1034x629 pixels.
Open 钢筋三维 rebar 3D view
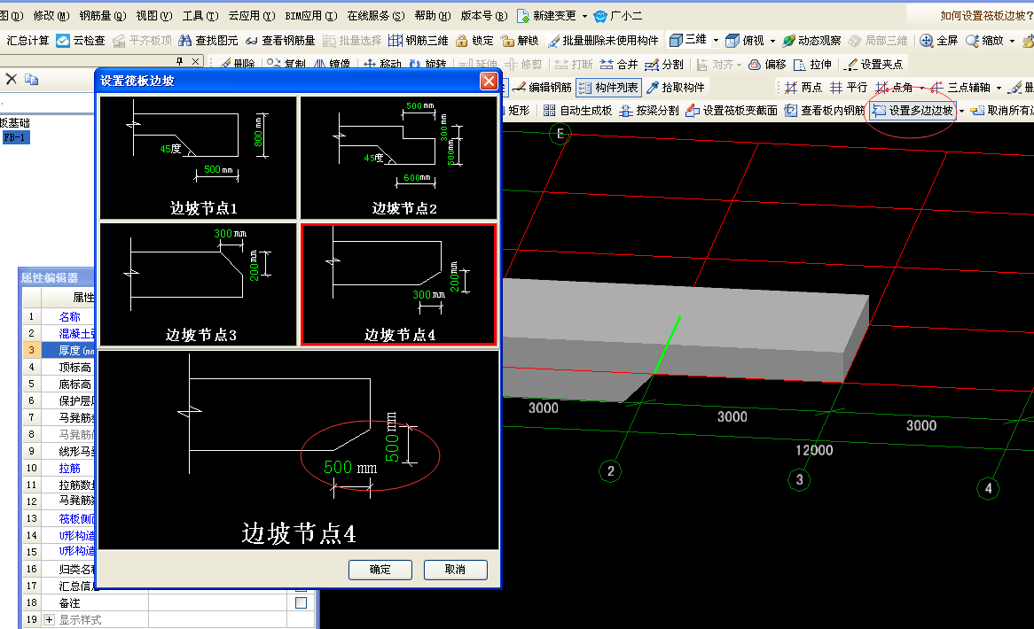pyautogui.click(x=418, y=41)
